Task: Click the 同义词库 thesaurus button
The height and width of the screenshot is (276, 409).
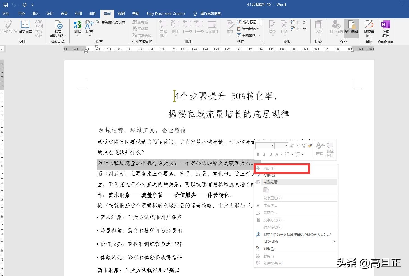Action: (x=25, y=28)
